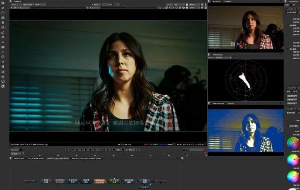The image size is (300, 190).
Task: Switch to PIC_IN Node Graph tab
Action: coord(35,158)
